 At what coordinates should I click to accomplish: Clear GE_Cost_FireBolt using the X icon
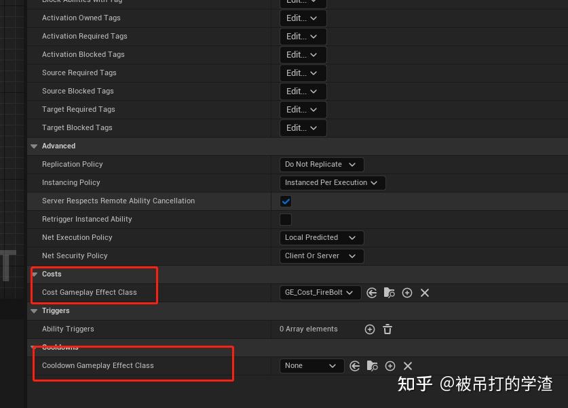click(x=425, y=292)
